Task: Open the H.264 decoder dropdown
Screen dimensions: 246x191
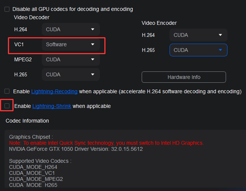Action: click(x=70, y=29)
